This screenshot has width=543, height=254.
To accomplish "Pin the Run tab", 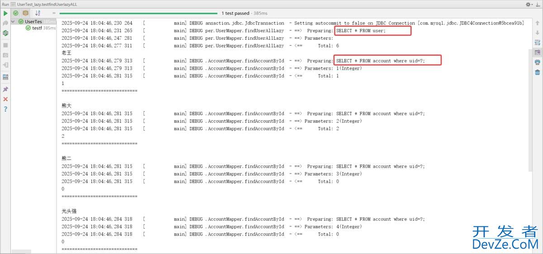I will coord(5,89).
